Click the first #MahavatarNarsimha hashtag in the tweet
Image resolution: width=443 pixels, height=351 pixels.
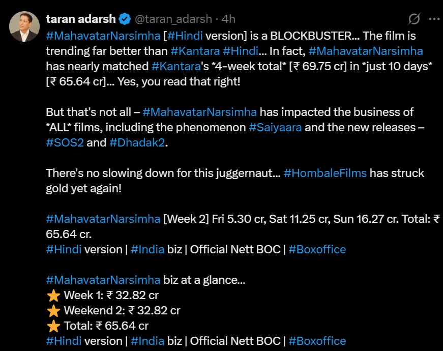click(x=103, y=36)
